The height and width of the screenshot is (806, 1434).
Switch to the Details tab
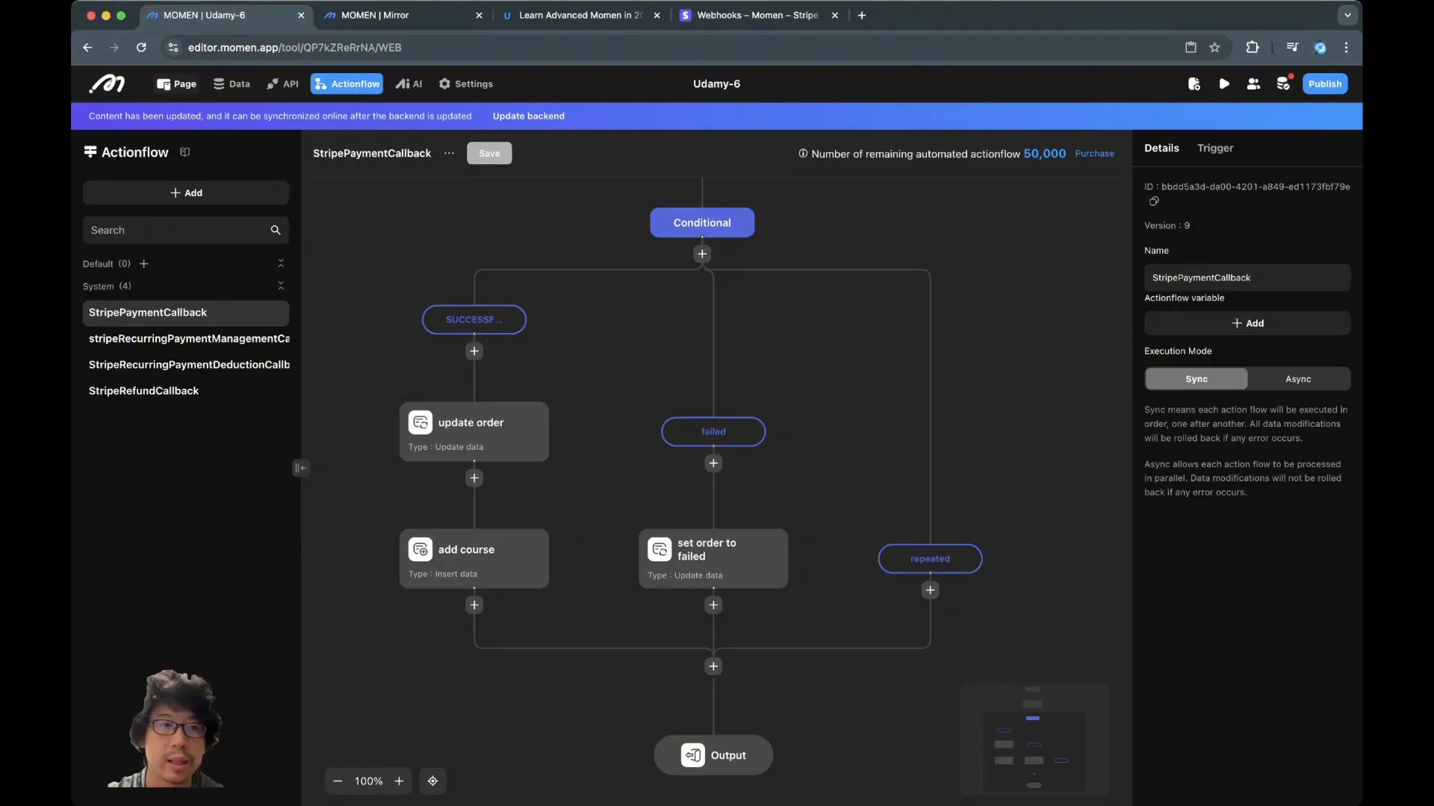click(1161, 149)
